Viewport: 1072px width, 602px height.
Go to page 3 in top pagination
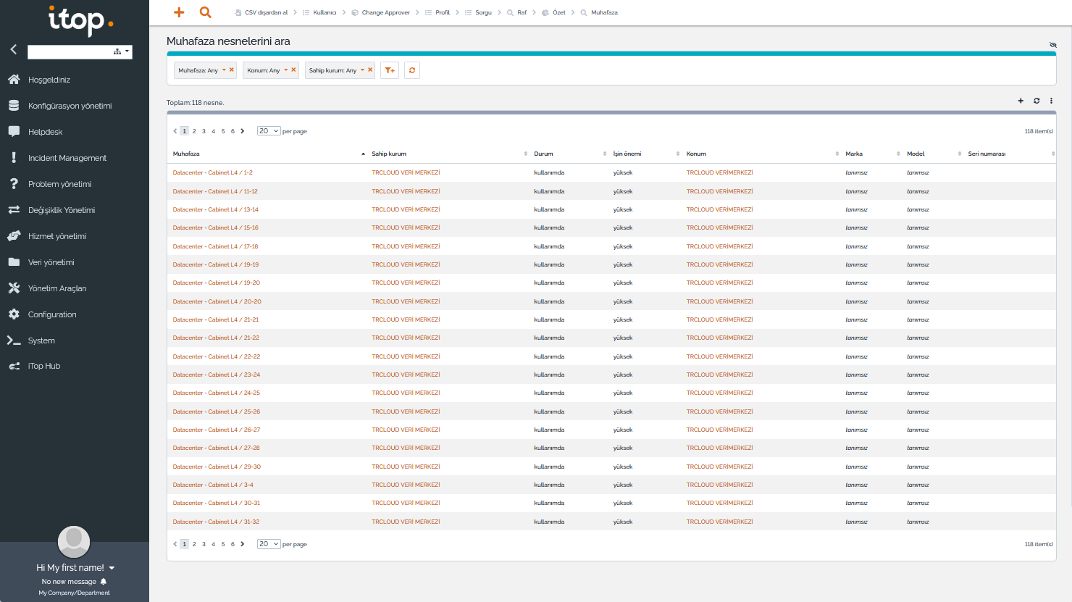click(204, 131)
